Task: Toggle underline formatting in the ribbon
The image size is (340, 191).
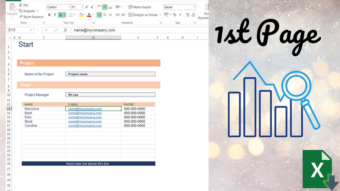Action: [x=61, y=15]
